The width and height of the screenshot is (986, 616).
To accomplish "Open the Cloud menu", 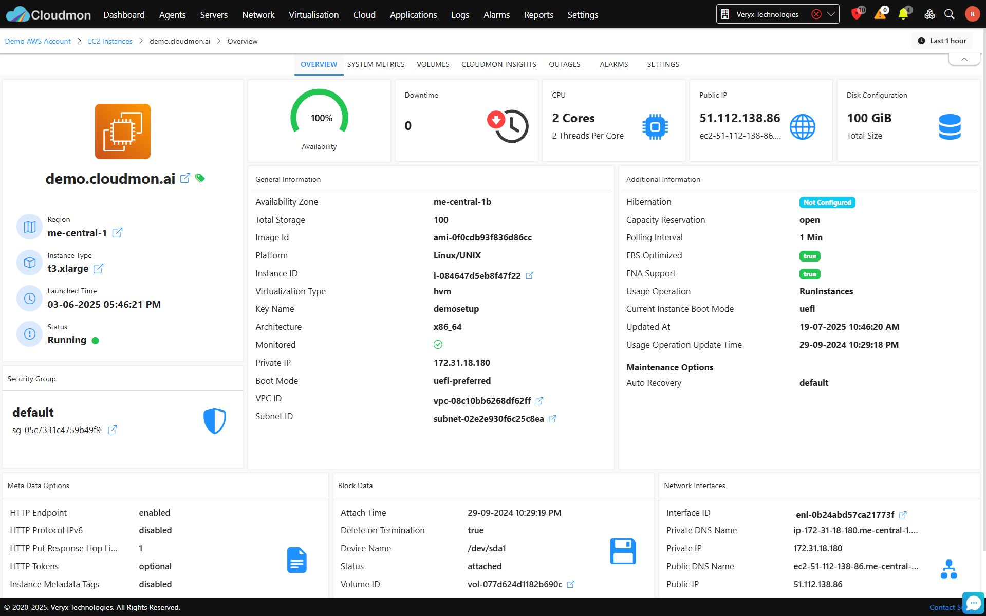I will coord(364,15).
